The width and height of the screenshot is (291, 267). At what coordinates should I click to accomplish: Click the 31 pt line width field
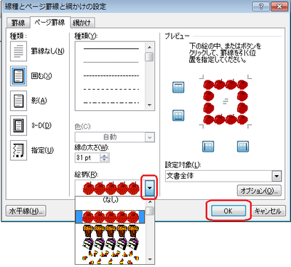(x=88, y=158)
